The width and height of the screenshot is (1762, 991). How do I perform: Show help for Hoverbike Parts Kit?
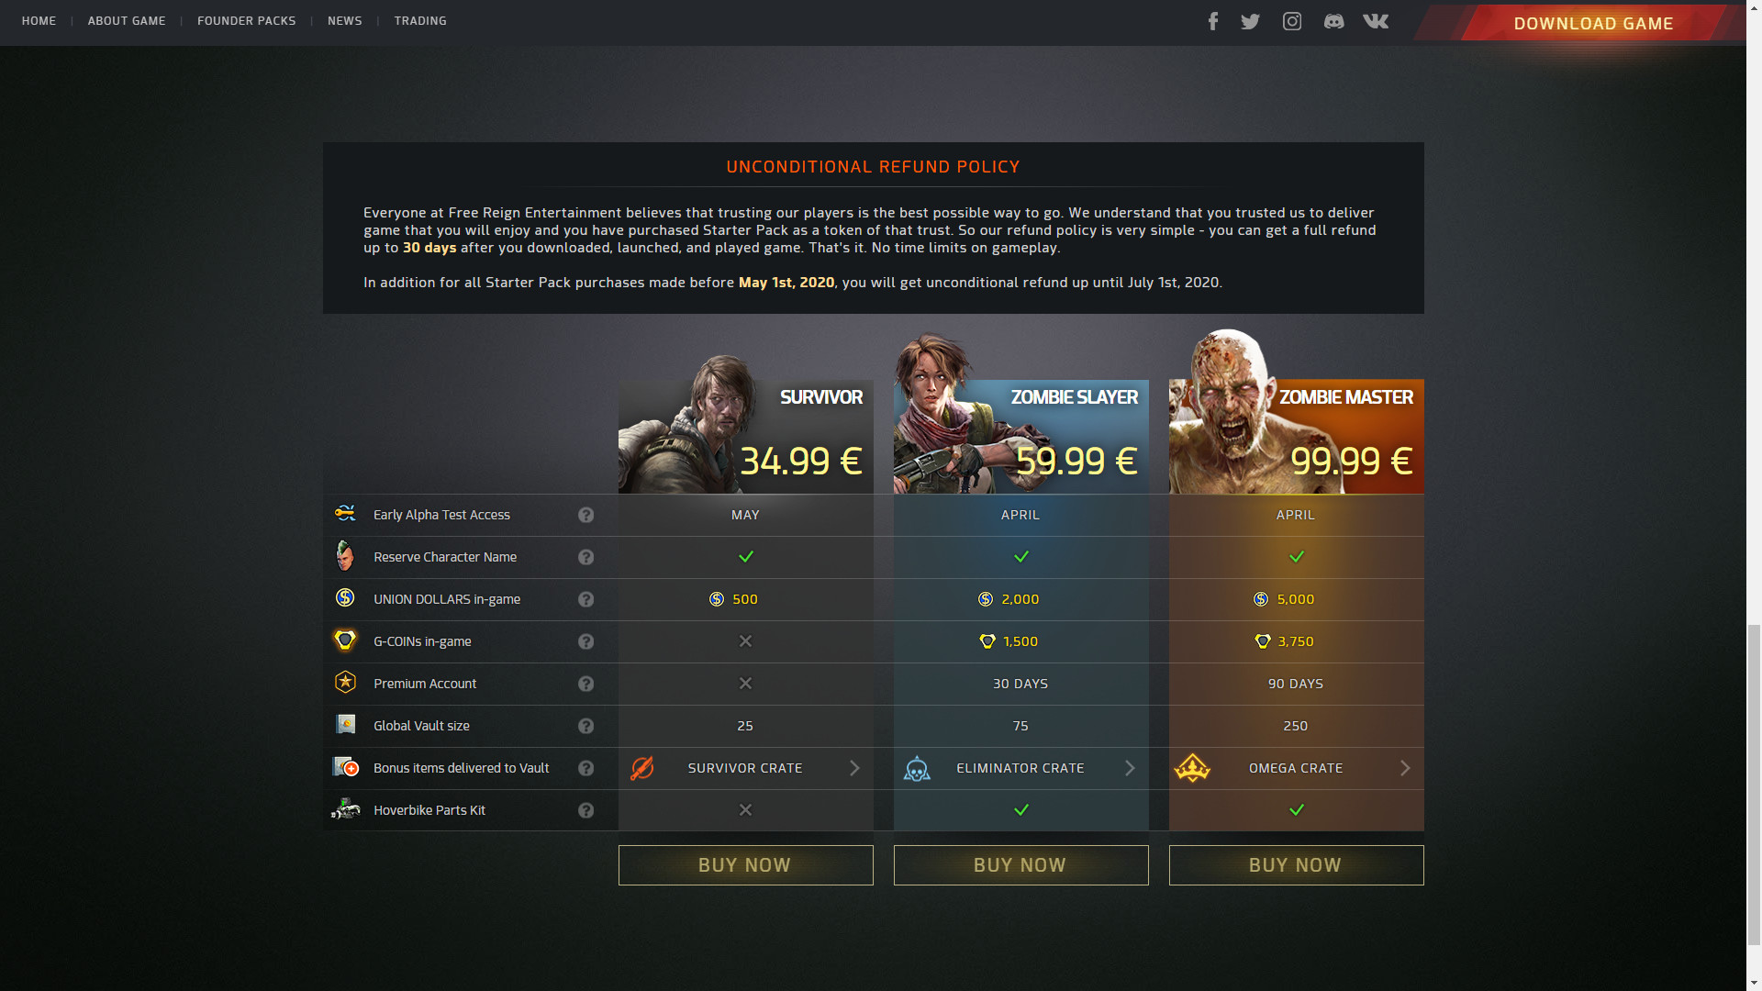[585, 810]
